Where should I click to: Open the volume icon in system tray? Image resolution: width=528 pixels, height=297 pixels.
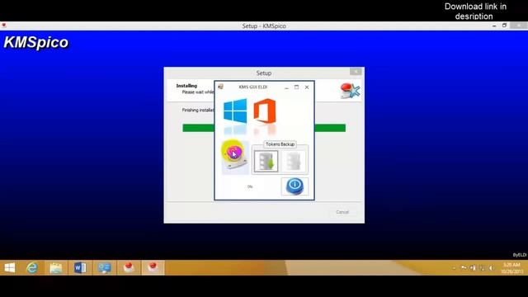click(492, 268)
